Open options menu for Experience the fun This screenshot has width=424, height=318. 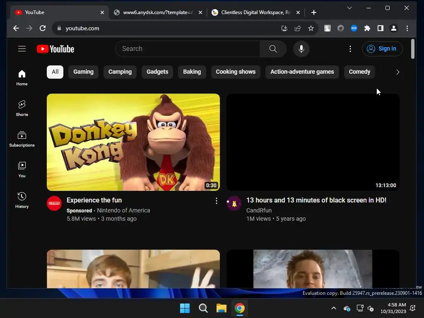point(216,201)
